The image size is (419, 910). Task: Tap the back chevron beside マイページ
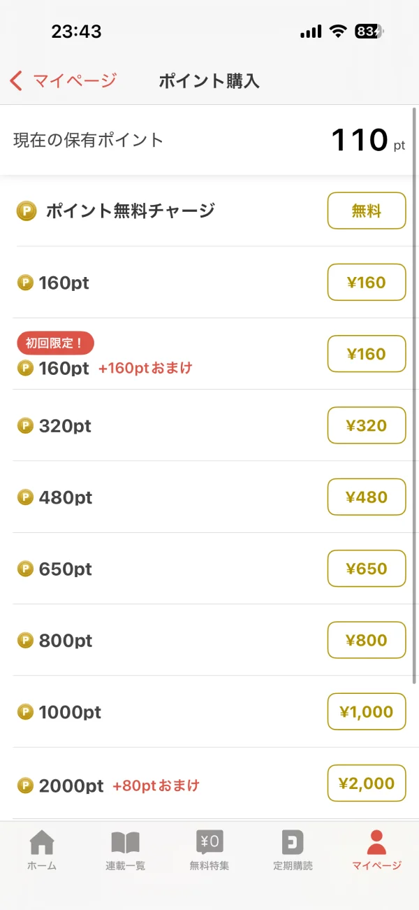(17, 80)
